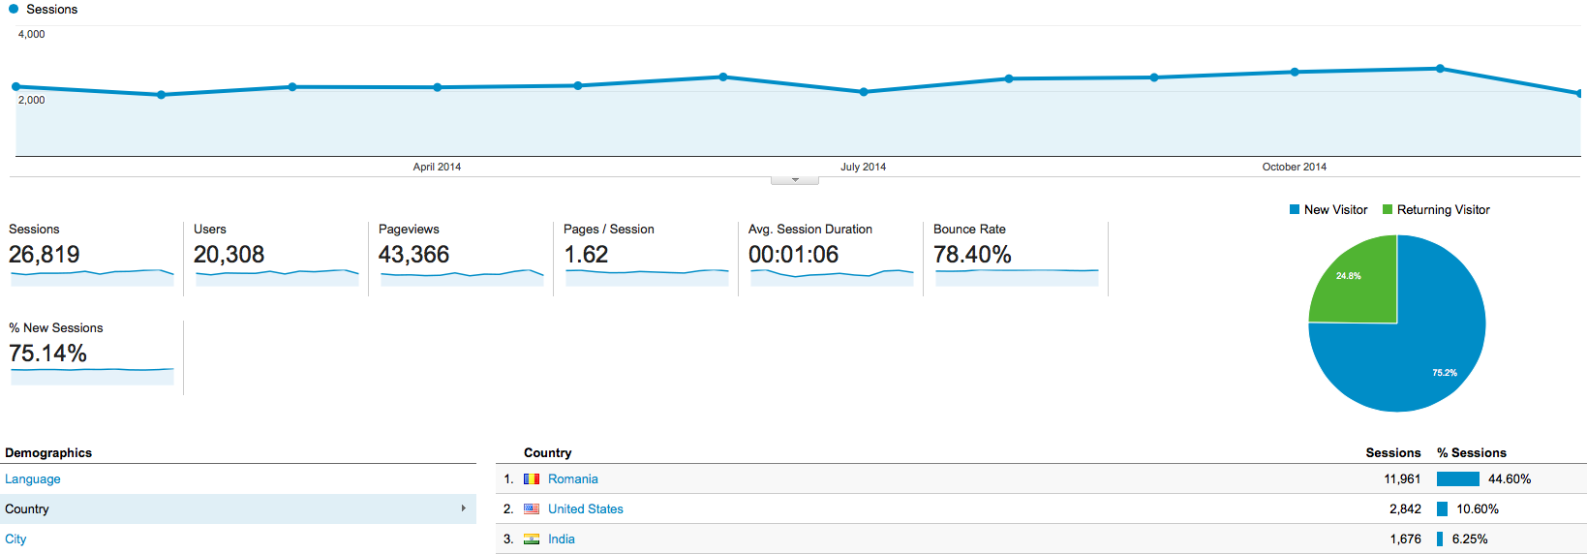Viewport: 1587px width, 554px height.
Task: Expand the Country row arrow in Demographics
Action: tap(463, 508)
